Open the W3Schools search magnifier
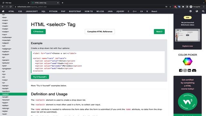Screen dimensions: 206x116 click(203, 11)
